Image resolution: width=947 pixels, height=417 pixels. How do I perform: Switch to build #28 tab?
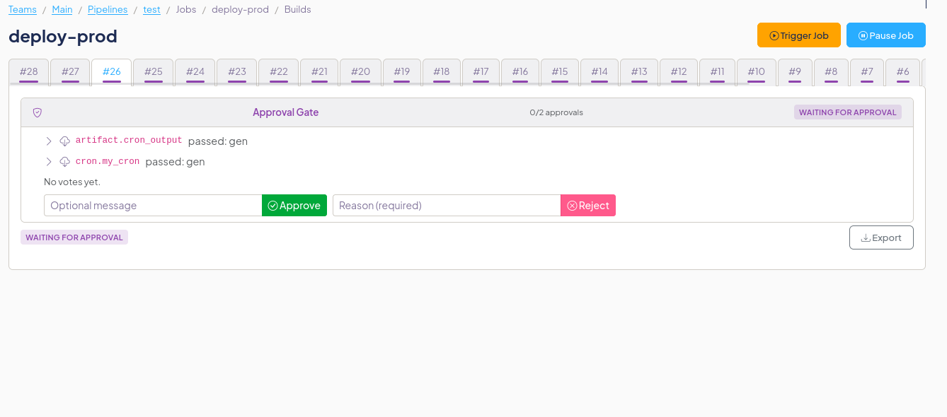(28, 72)
